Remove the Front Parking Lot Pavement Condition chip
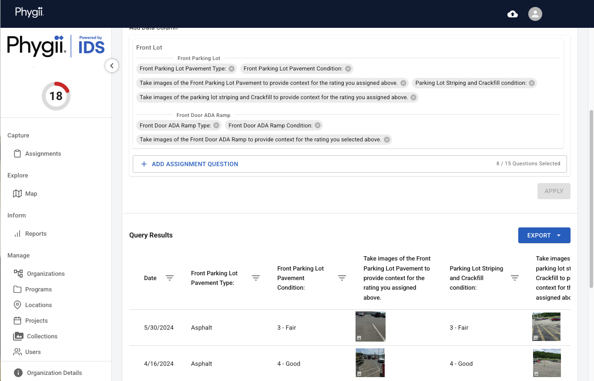Viewport: 594px width, 381px height. point(348,69)
